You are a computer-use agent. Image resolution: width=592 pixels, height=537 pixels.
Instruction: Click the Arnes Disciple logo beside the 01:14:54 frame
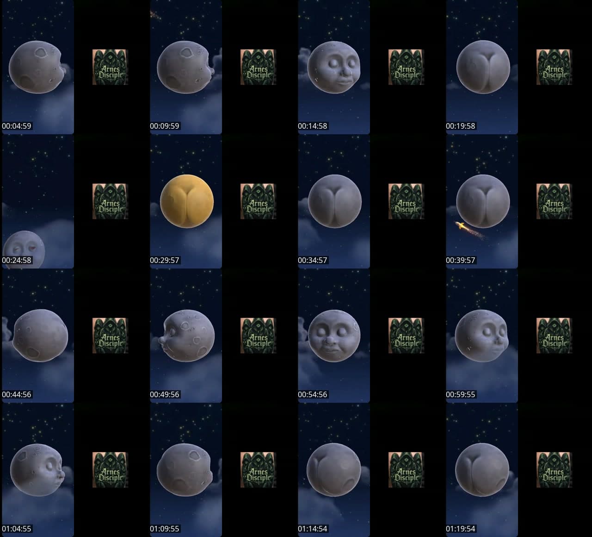point(406,470)
